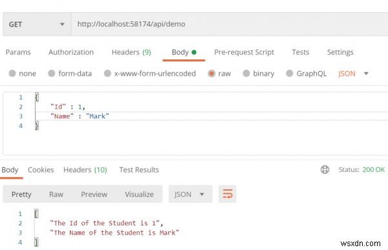Select the GraphQL radio option
Viewport: 388px width, 250px height.
pyautogui.click(x=290, y=74)
